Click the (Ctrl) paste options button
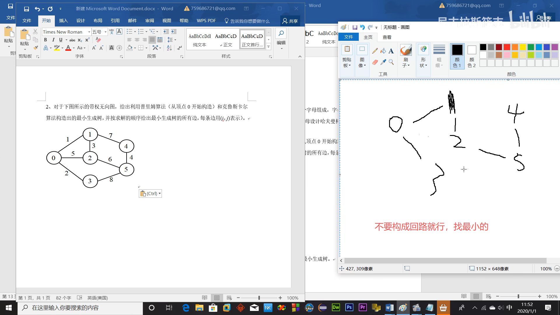 [150, 194]
